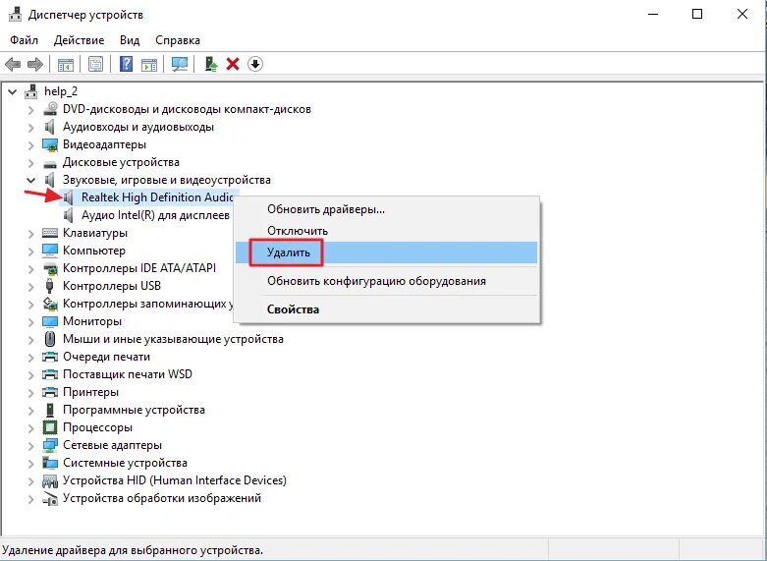Click the Процессоры chip icon
Image resolution: width=767 pixels, height=561 pixels.
coord(50,427)
